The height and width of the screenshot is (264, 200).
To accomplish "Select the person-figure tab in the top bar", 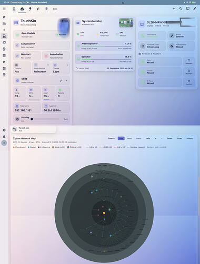I will 46,9.
